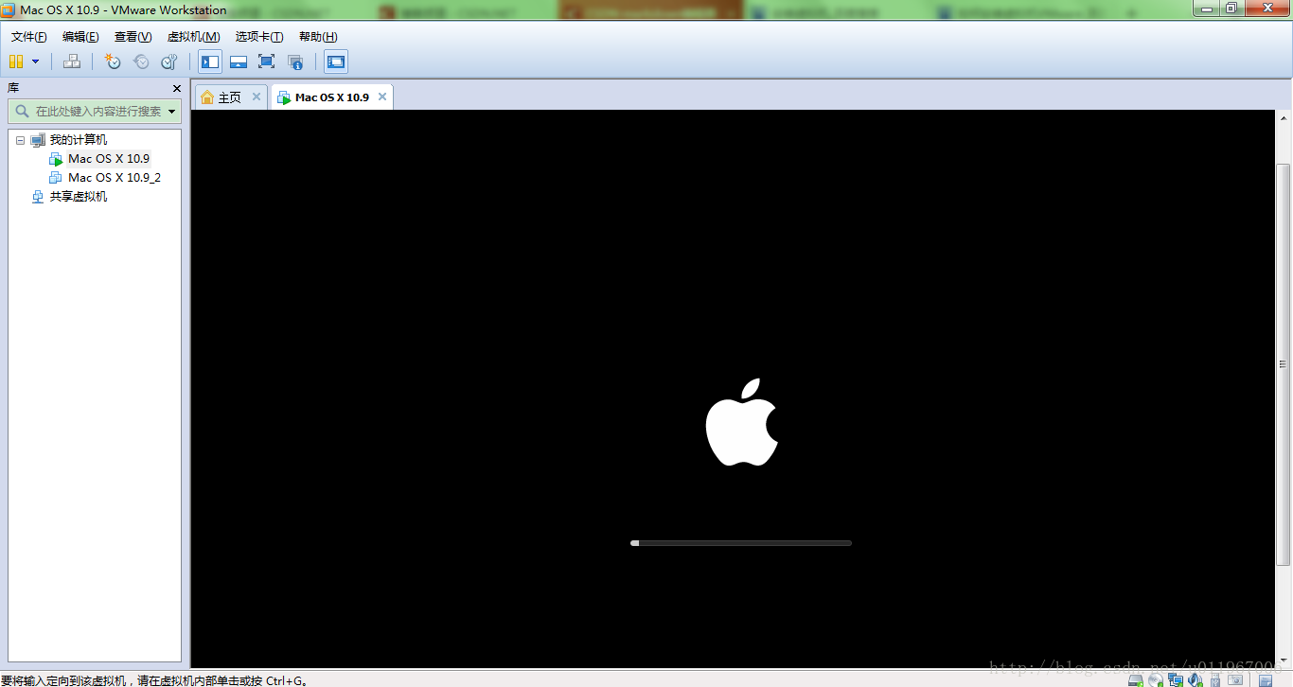Select 共享虚拟机 in the library tree
Image resolution: width=1293 pixels, height=687 pixels.
tap(78, 197)
